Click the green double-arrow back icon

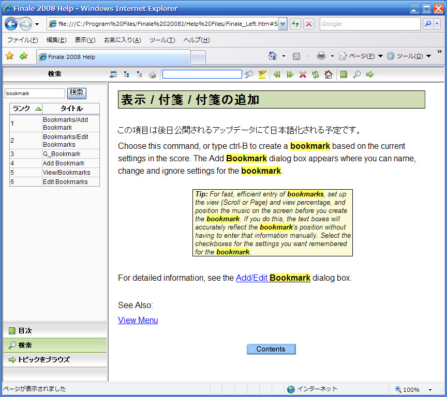coord(277,74)
